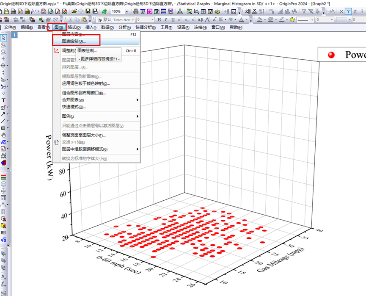
Task: Expand the 图例 submenu arrow
Action: point(137,116)
